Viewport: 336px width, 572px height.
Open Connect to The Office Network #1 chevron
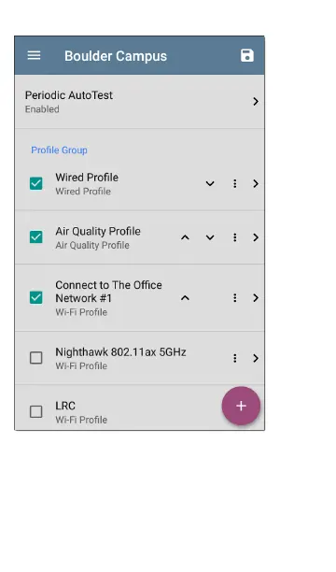pos(256,297)
